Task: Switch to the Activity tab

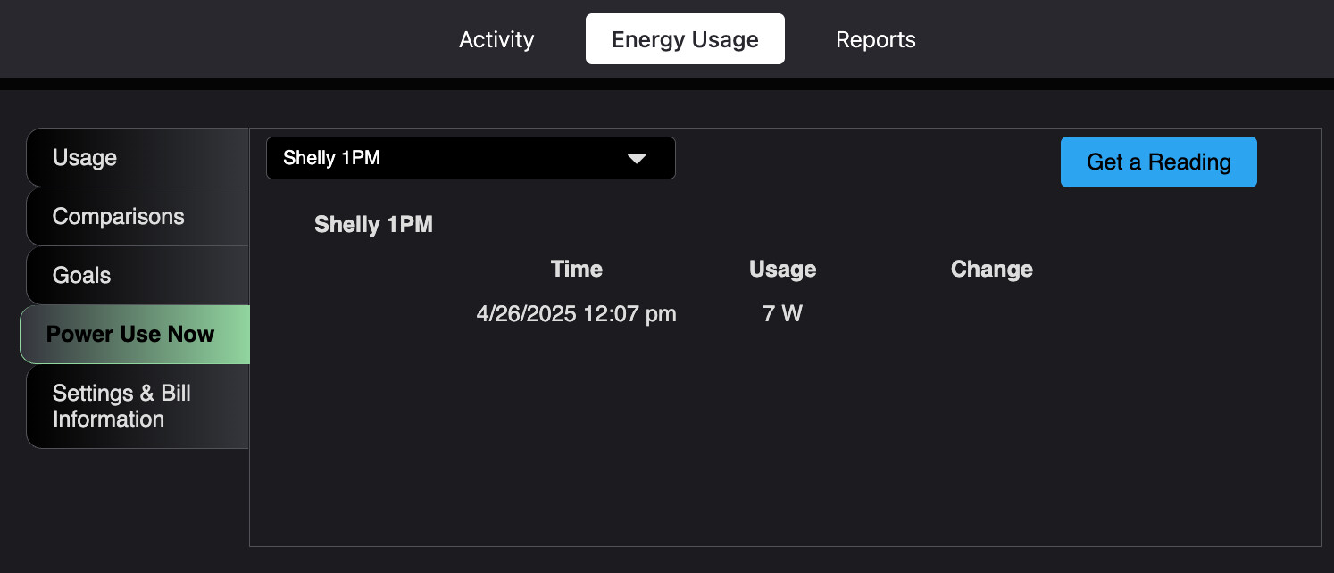Action: 496,39
